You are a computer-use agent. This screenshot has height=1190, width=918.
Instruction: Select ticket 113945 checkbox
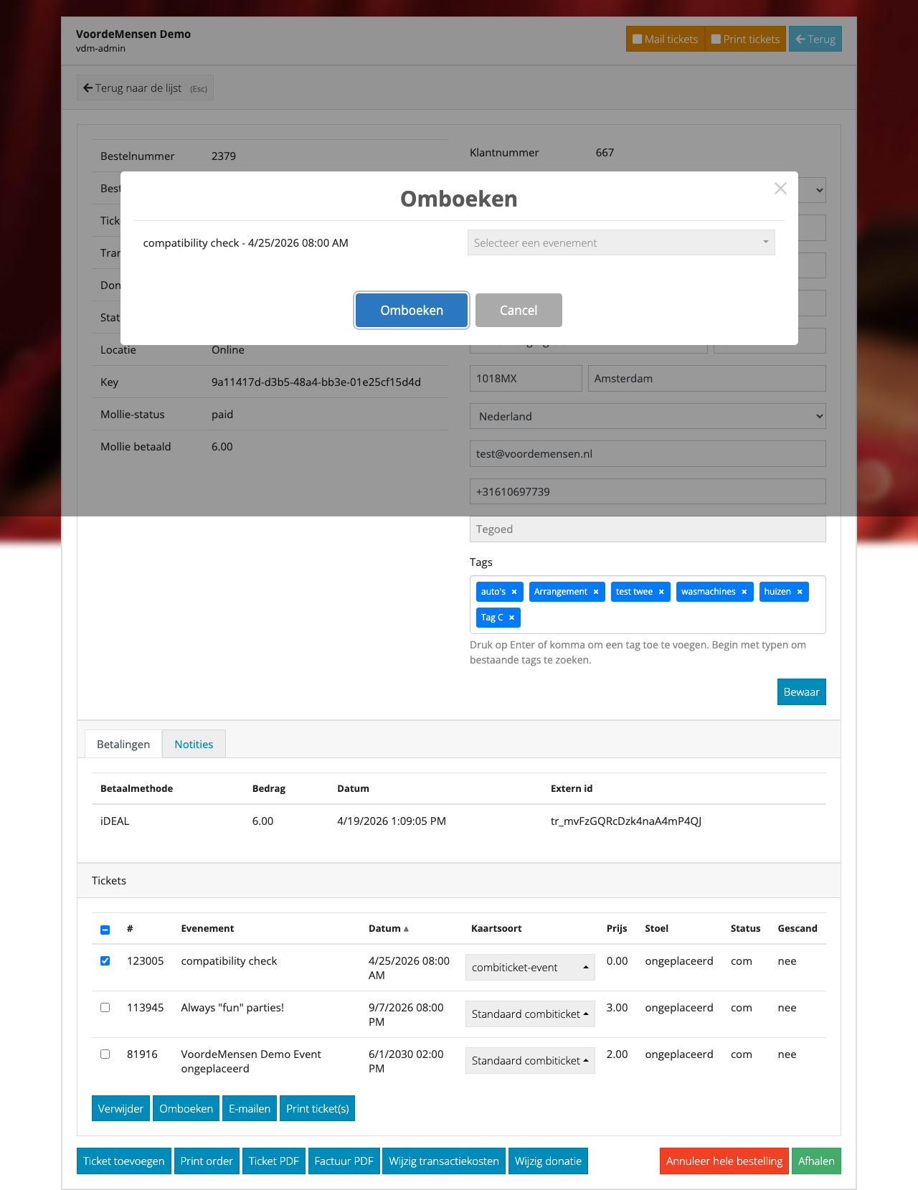105,1008
